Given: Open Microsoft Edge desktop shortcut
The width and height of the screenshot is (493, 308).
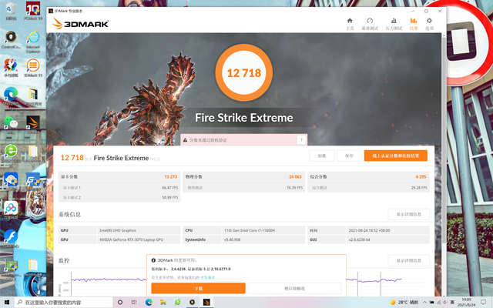Looking at the screenshot, I should click(x=11, y=96).
